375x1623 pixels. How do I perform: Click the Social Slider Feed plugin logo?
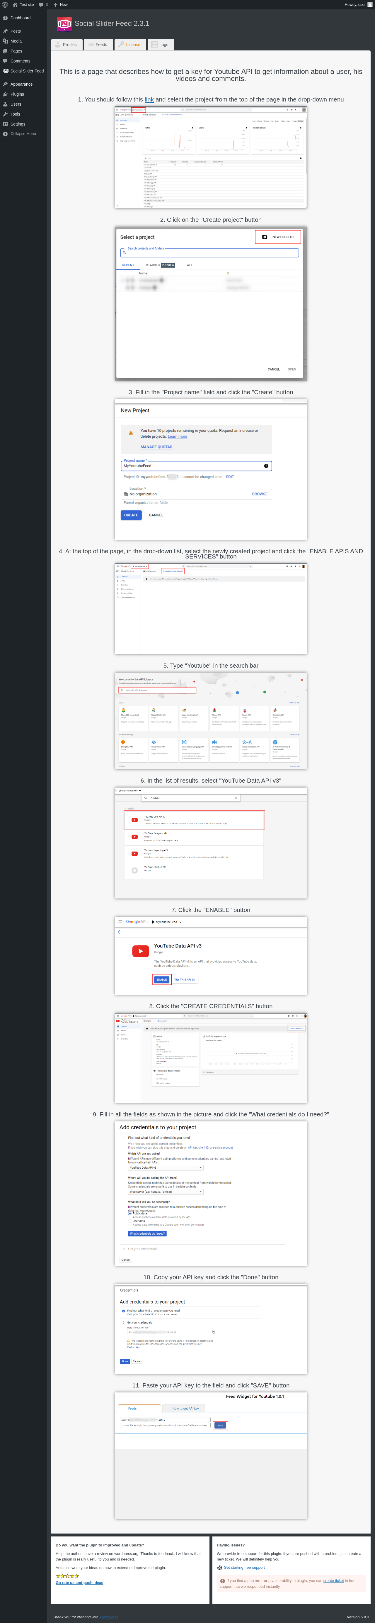(64, 24)
